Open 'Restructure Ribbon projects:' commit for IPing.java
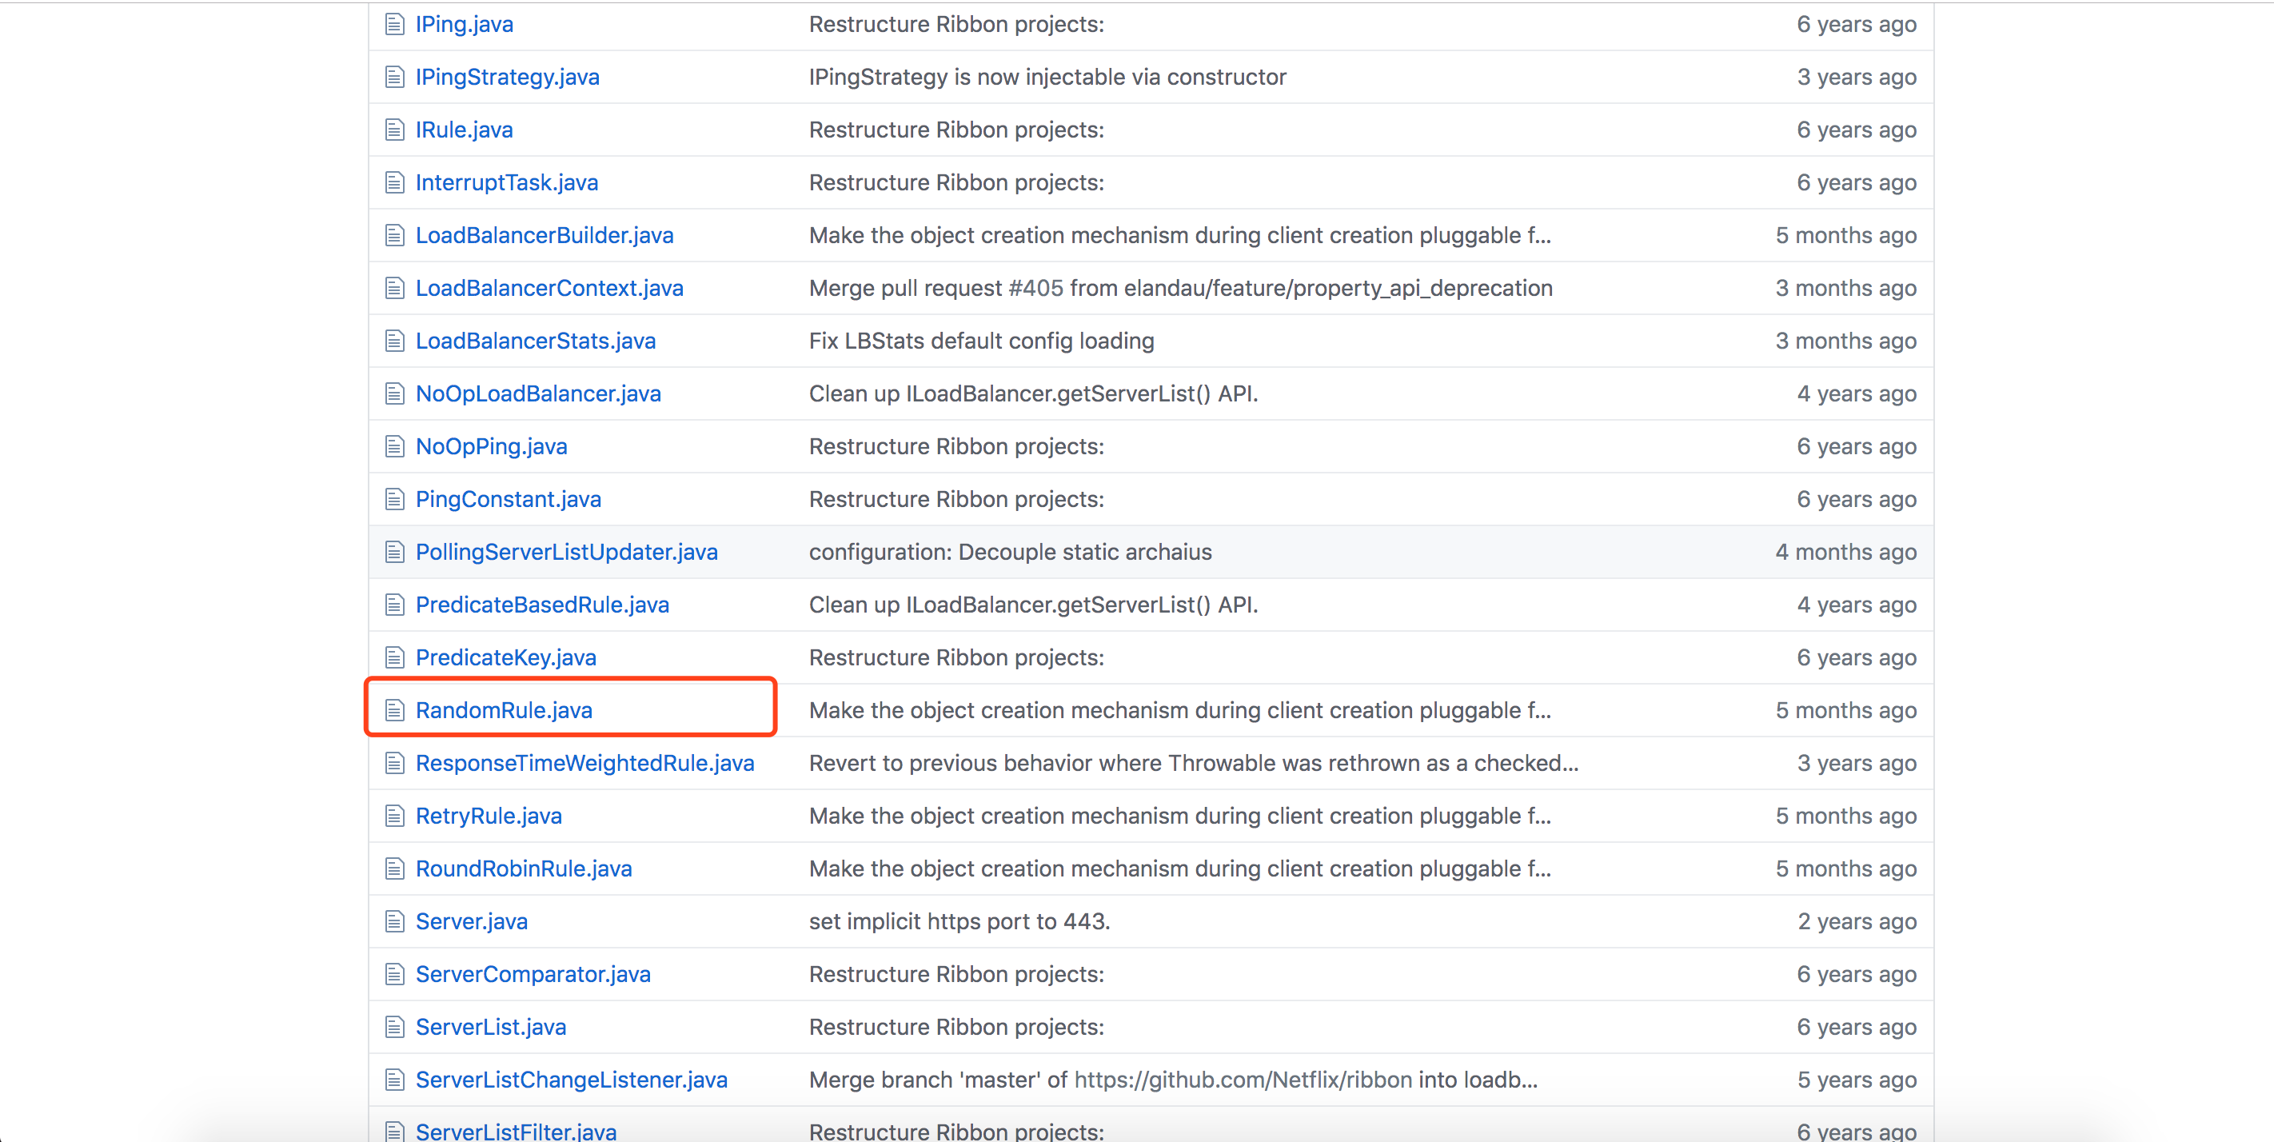Image resolution: width=2274 pixels, height=1142 pixels. (x=957, y=24)
